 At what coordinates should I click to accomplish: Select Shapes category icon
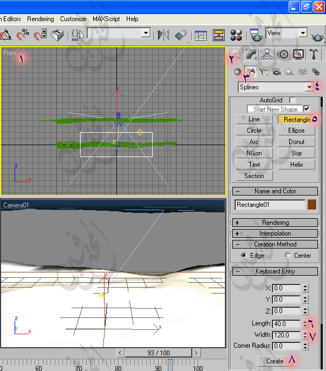coord(251,71)
